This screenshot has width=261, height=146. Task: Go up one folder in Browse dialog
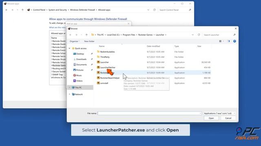point(86,35)
